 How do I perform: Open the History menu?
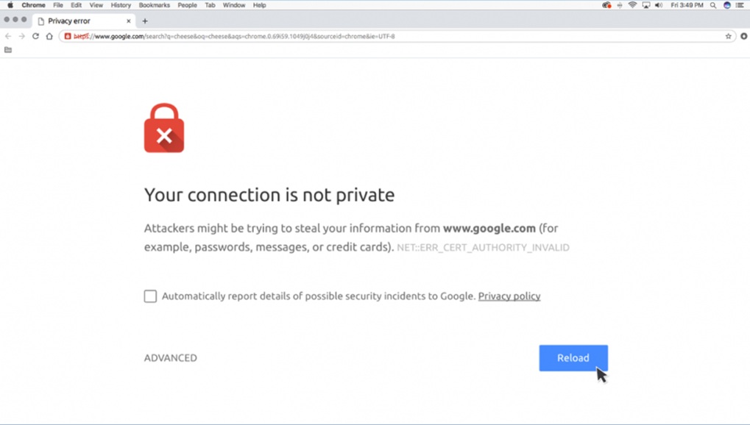121,5
